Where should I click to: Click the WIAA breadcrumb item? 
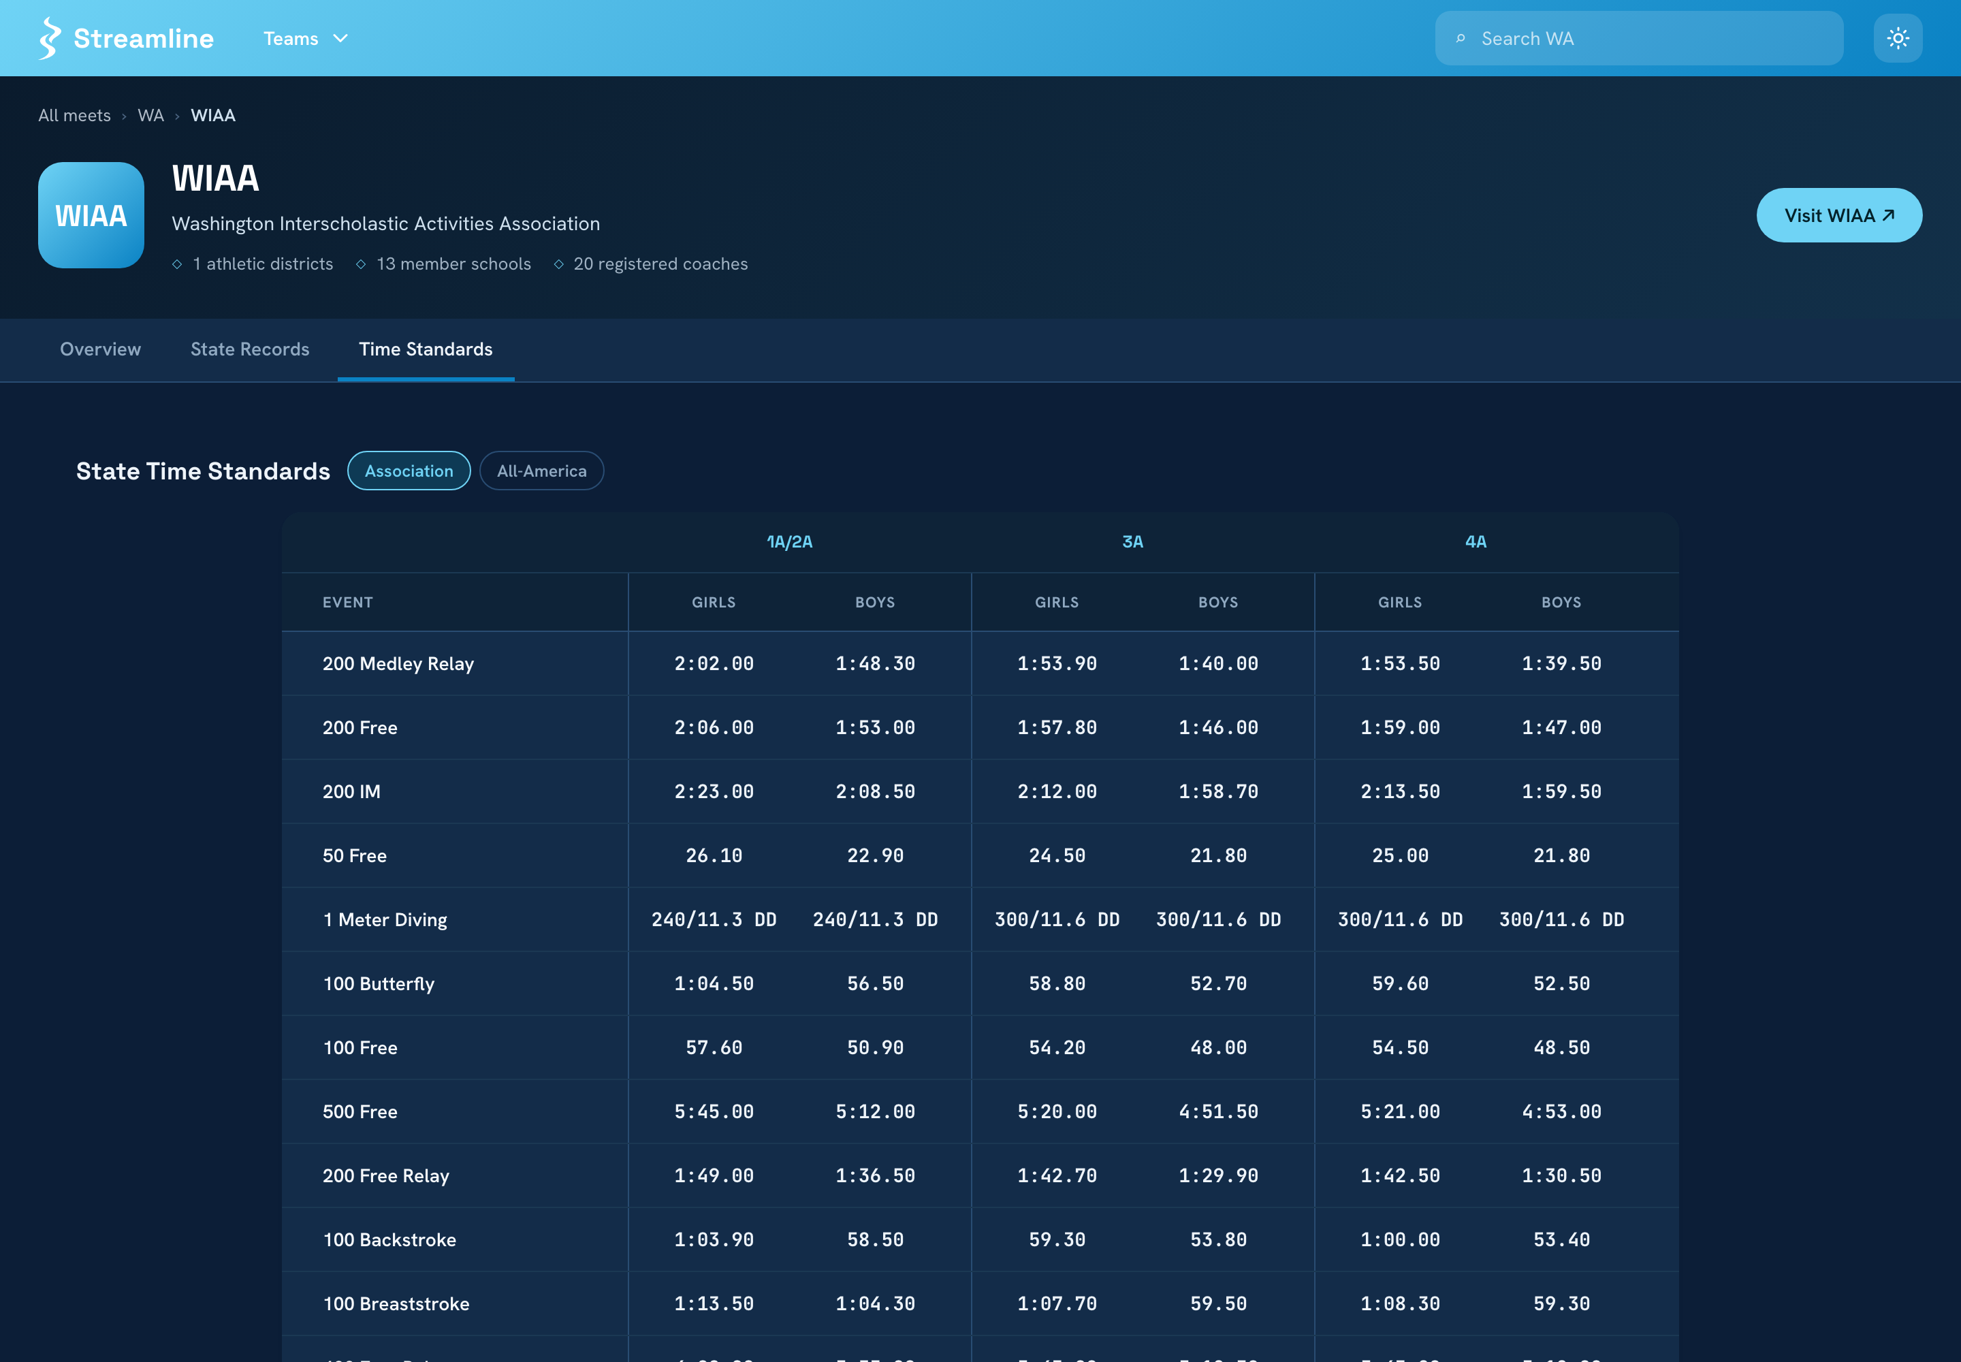[x=212, y=115]
